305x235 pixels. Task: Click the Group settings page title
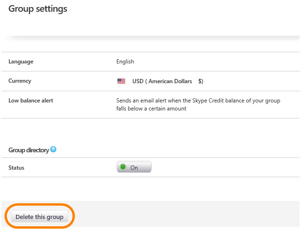coord(38,8)
